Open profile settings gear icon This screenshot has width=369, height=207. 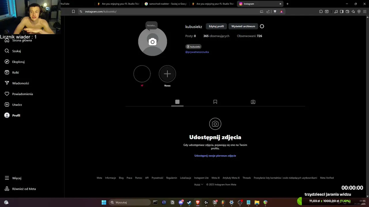pyautogui.click(x=262, y=26)
